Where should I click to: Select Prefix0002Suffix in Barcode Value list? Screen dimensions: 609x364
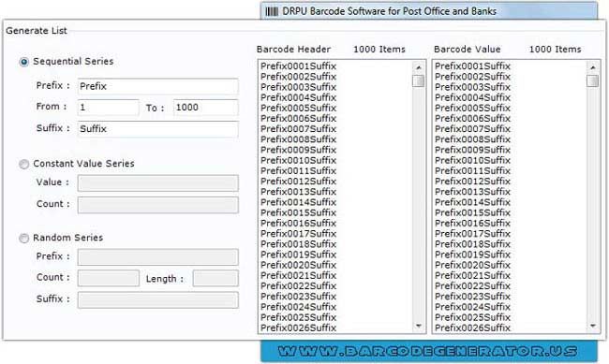[x=472, y=77]
